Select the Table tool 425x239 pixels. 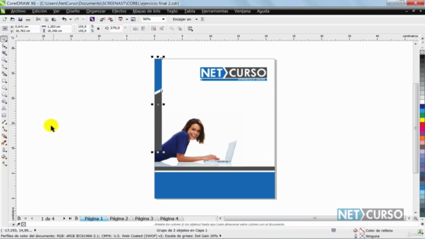pyautogui.click(x=4, y=116)
